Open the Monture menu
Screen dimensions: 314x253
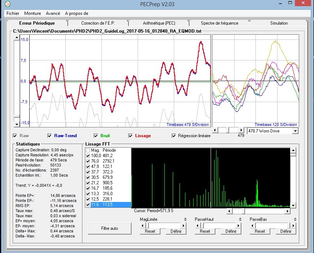(x=33, y=13)
